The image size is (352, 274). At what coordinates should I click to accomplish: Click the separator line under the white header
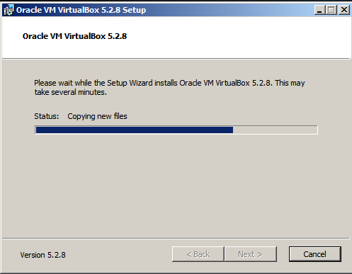176,58
